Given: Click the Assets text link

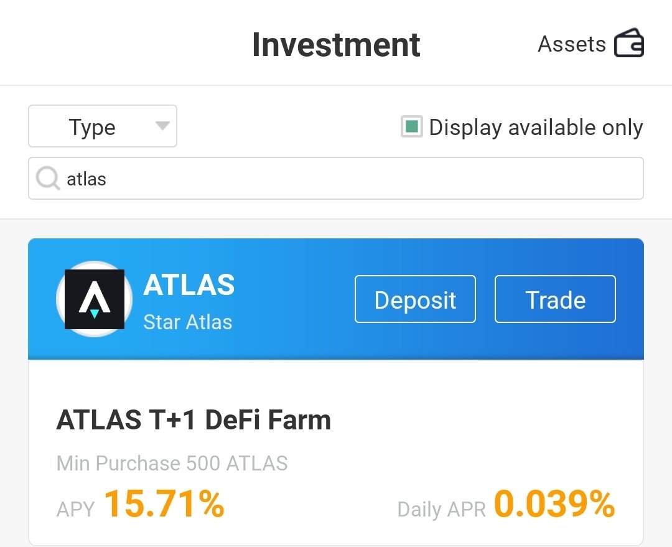Looking at the screenshot, I should tap(572, 44).
